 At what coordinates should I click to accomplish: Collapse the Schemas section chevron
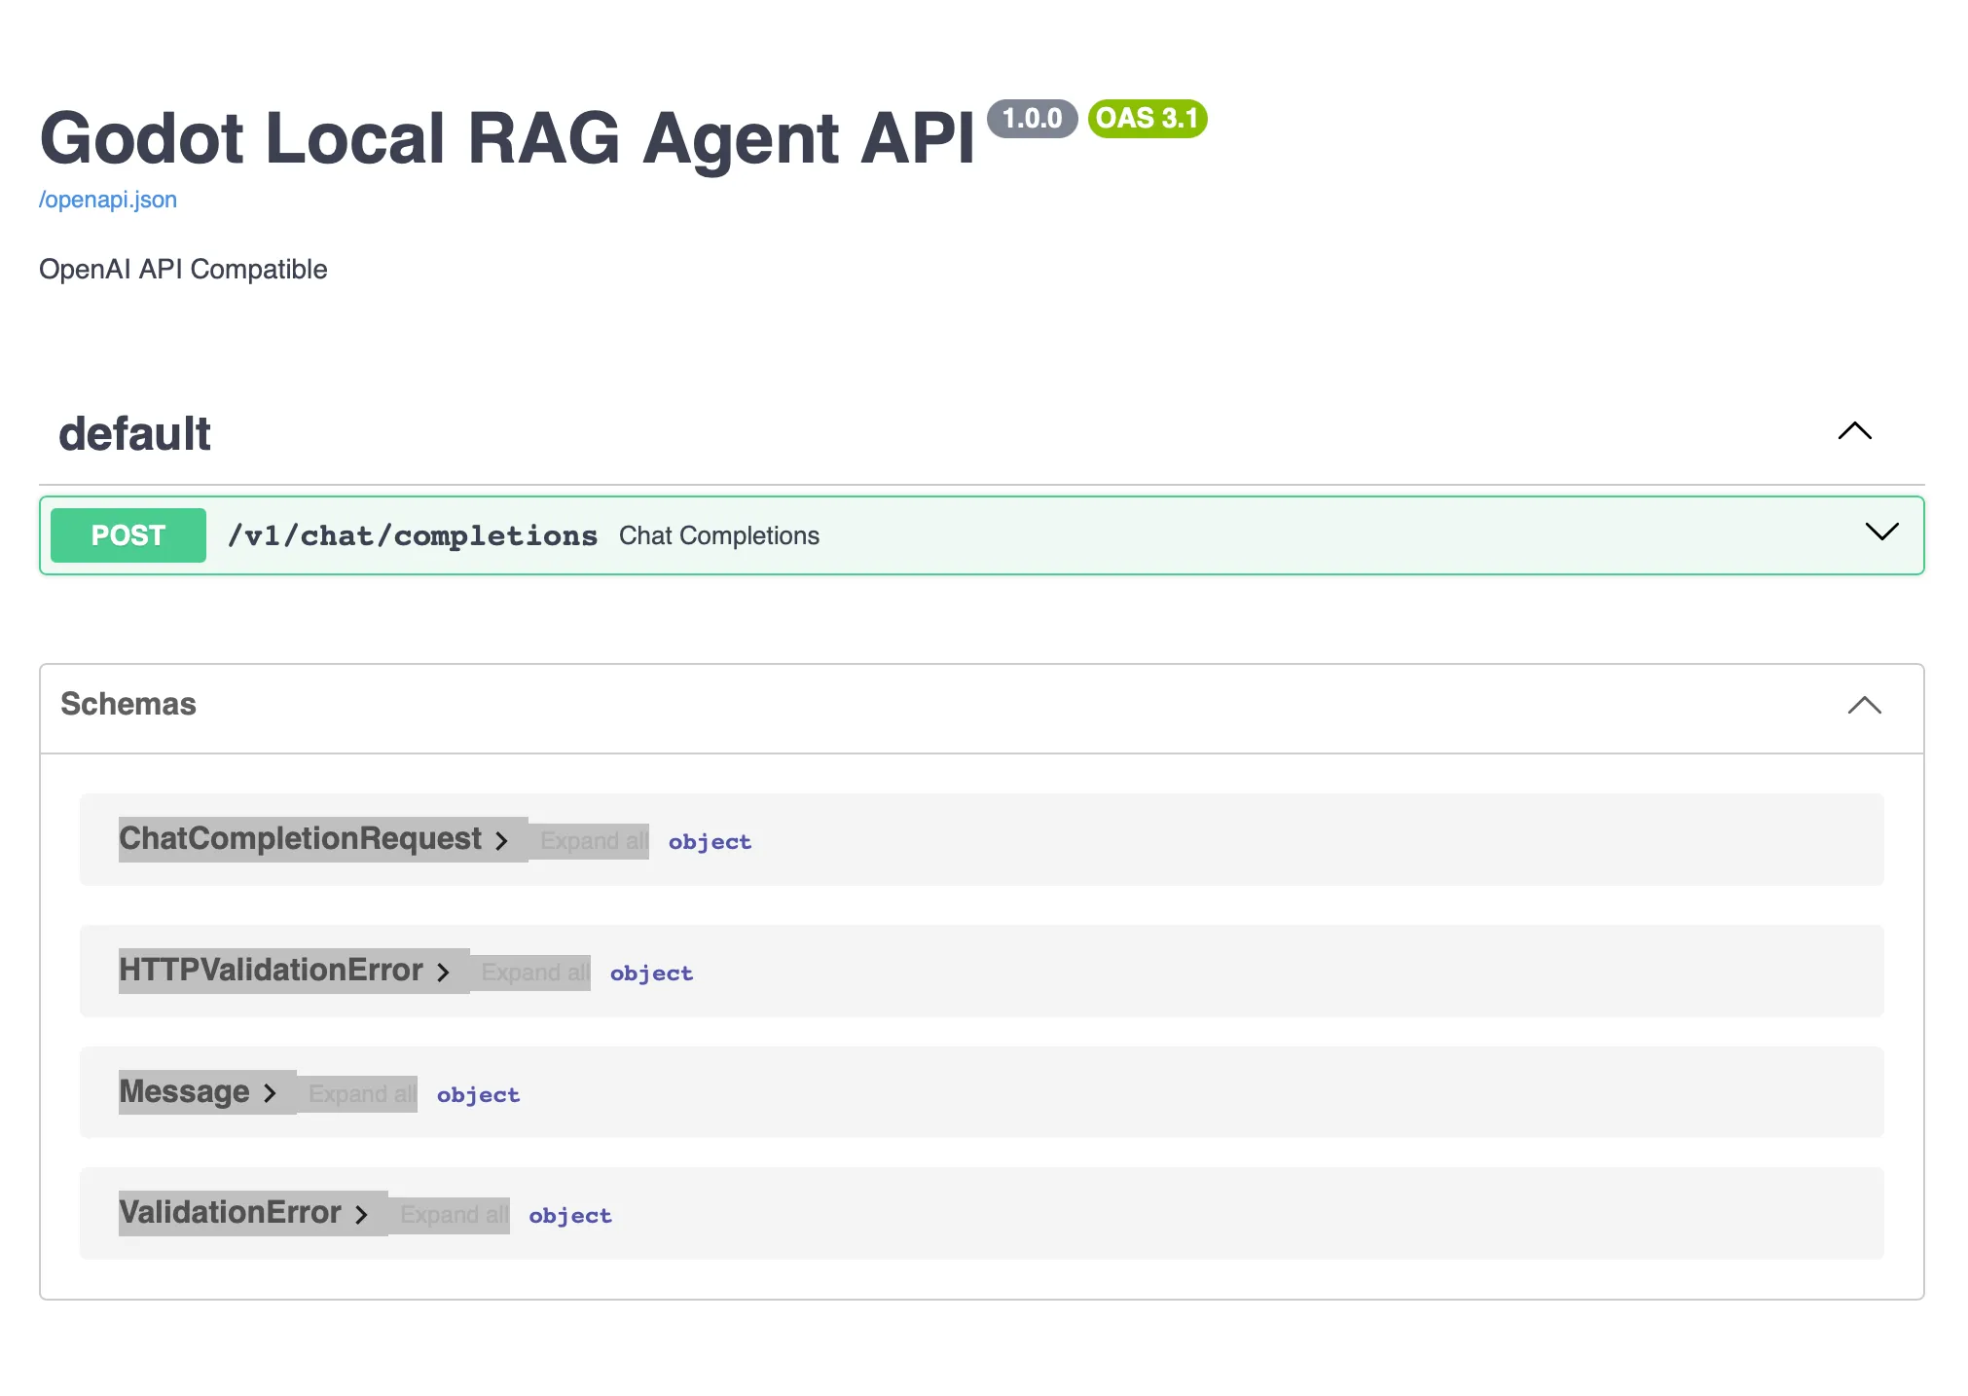click(1864, 705)
